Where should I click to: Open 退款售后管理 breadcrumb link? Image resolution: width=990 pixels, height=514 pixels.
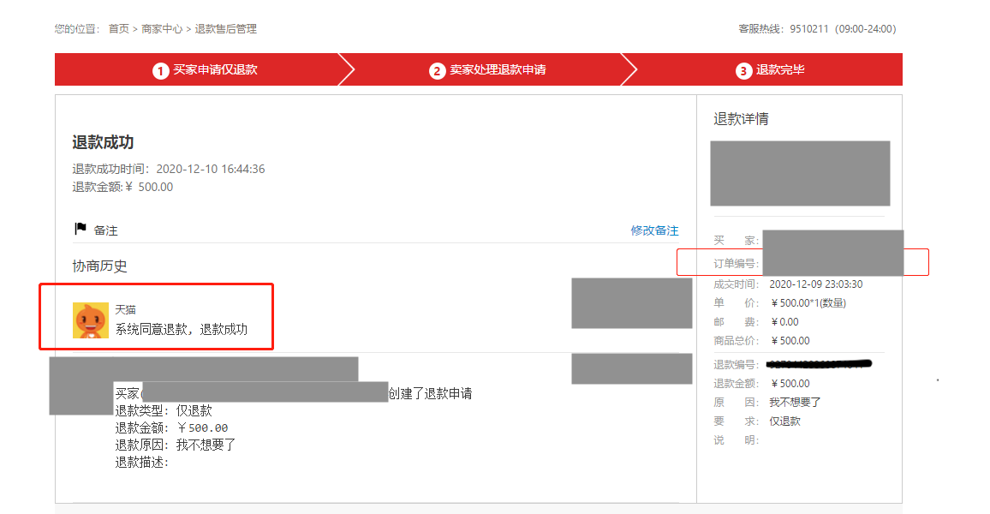click(225, 29)
